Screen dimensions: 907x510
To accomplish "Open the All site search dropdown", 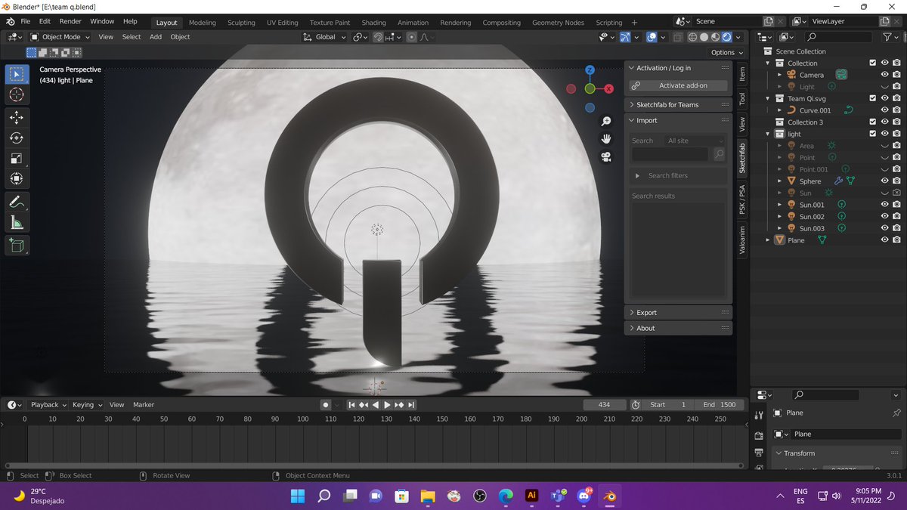I will [695, 141].
